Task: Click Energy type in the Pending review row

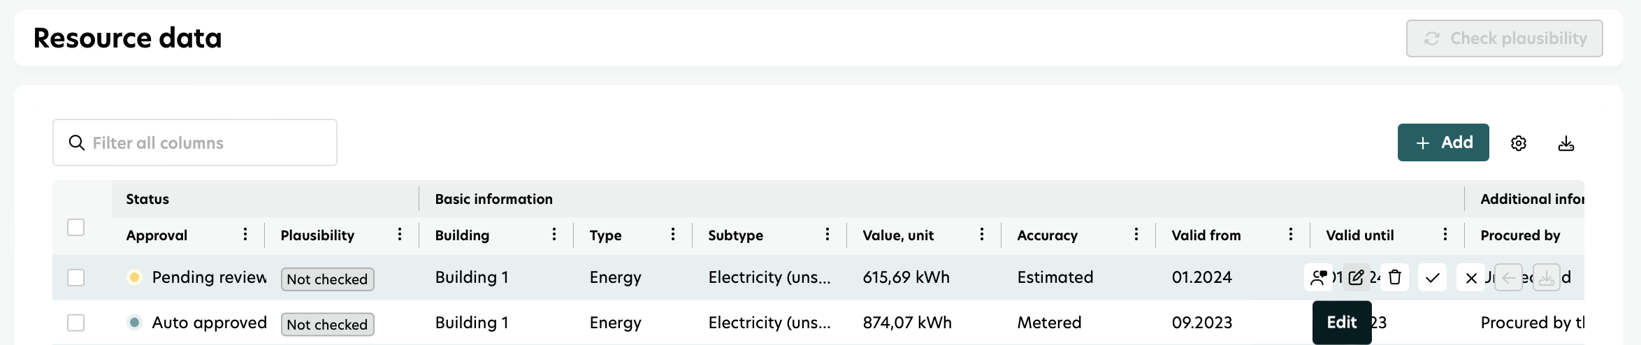Action: click(615, 277)
